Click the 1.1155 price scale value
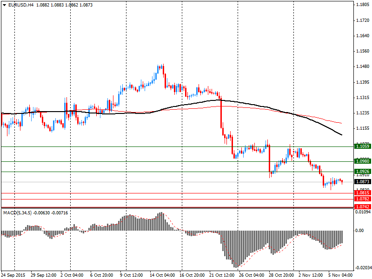The height and width of the screenshot is (279, 372). (x=363, y=128)
